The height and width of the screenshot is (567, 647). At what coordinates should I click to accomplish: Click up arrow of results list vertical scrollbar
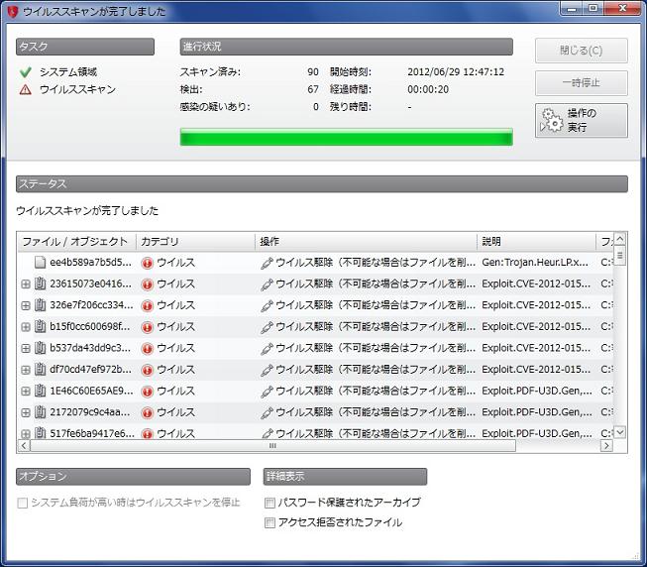point(620,239)
